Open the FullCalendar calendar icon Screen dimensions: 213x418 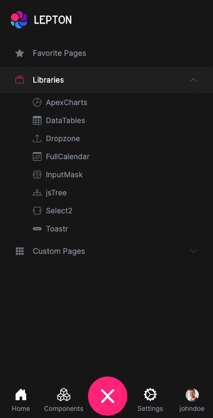pos(37,156)
